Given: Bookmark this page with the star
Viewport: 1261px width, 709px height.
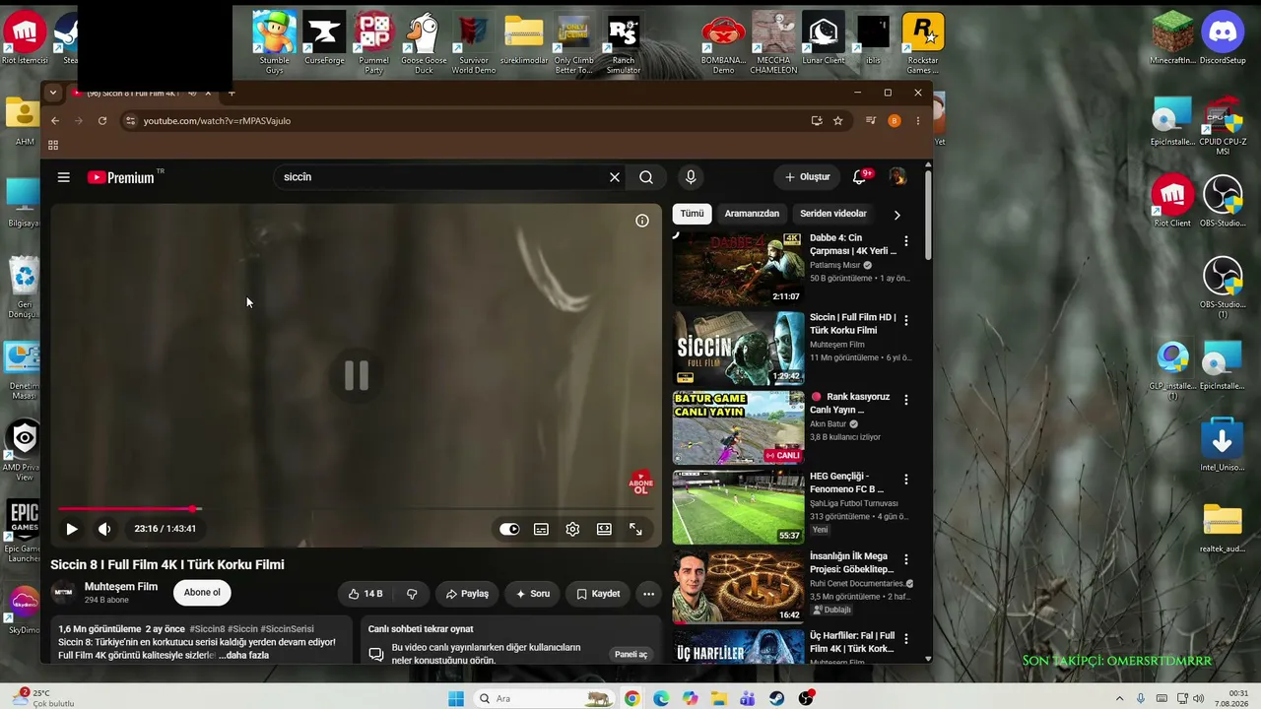Looking at the screenshot, I should click(838, 121).
